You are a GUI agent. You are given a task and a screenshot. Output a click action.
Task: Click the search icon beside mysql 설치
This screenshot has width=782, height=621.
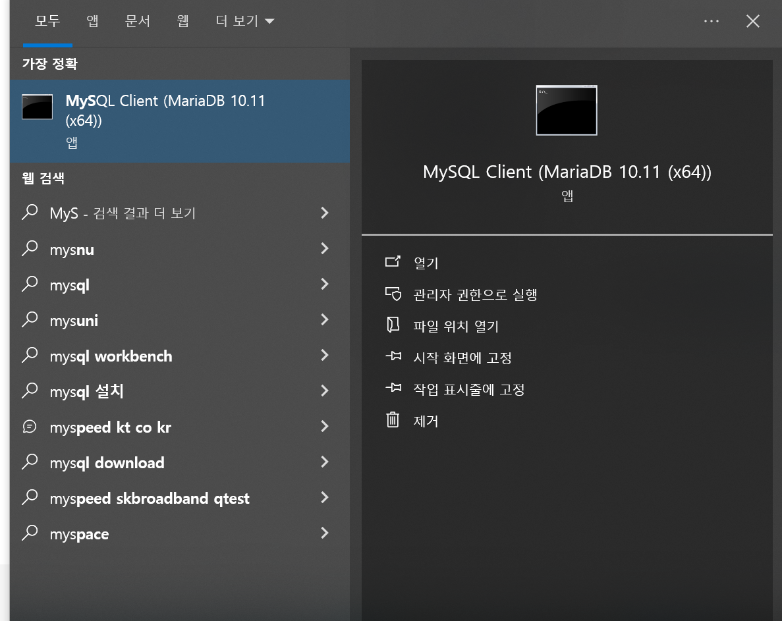pyautogui.click(x=30, y=391)
